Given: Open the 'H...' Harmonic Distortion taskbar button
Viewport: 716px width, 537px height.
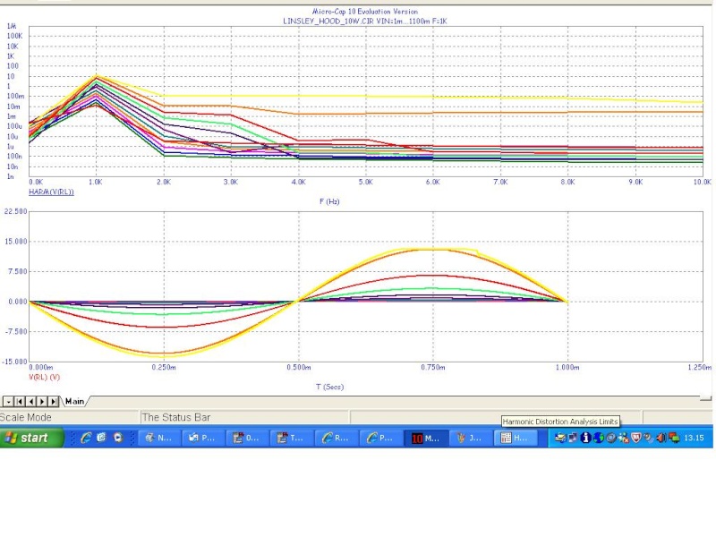Looking at the screenshot, I should (x=514, y=438).
